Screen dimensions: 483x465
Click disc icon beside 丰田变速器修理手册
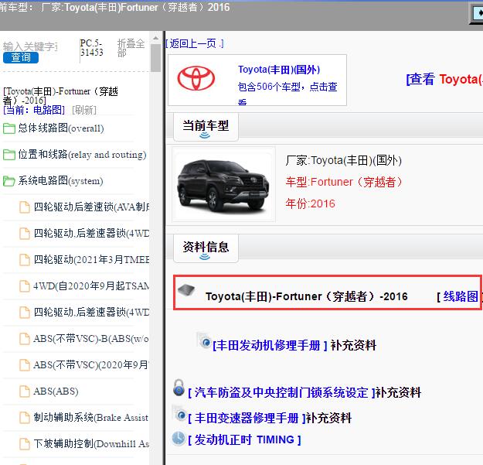point(179,414)
